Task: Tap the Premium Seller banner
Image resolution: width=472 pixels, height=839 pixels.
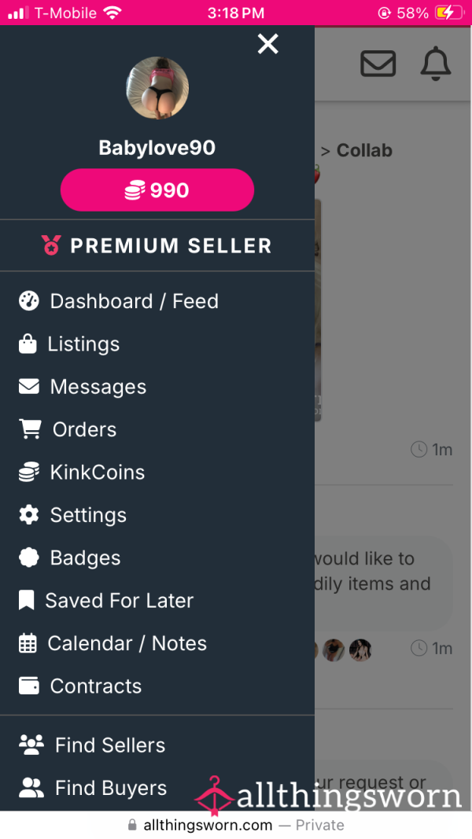Action: [x=157, y=245]
